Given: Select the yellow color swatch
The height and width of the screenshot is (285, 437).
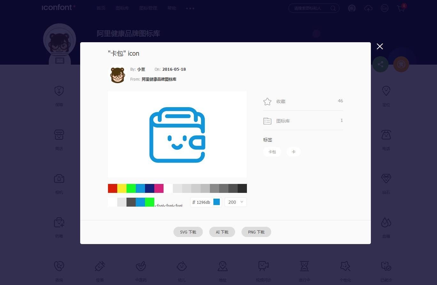Looking at the screenshot, I should pos(122,188).
